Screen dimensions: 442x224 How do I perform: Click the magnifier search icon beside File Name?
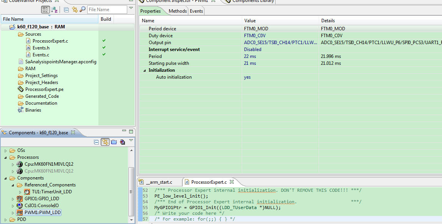point(83,9)
